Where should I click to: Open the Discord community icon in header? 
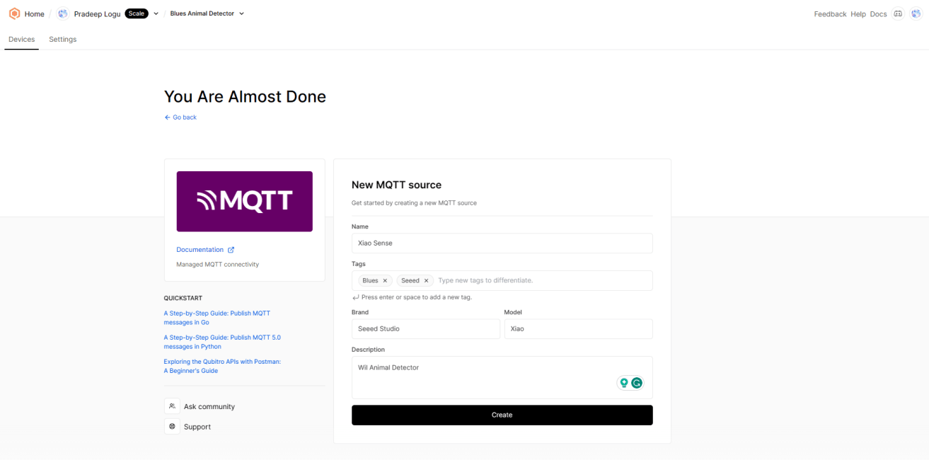click(x=898, y=13)
